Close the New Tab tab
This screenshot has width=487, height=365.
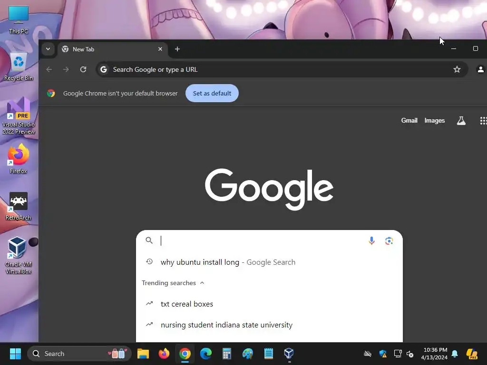[160, 49]
